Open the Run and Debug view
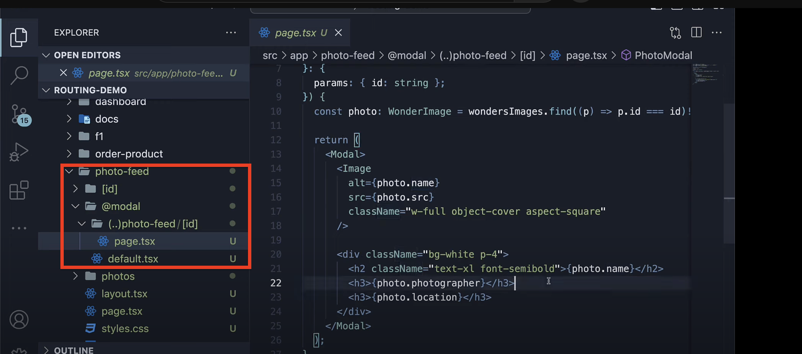 pos(19,152)
